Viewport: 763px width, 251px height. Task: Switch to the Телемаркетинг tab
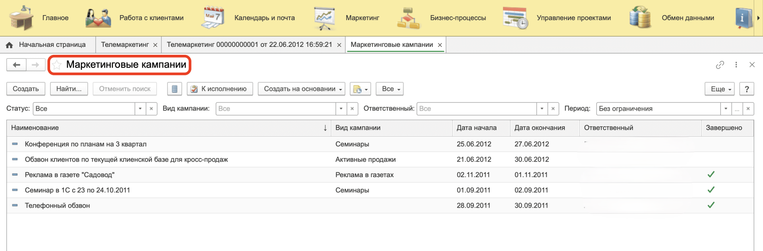[125, 45]
